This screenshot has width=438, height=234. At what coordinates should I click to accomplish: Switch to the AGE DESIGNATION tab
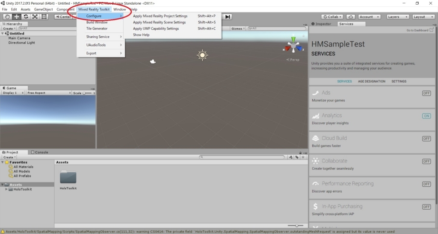point(372,81)
